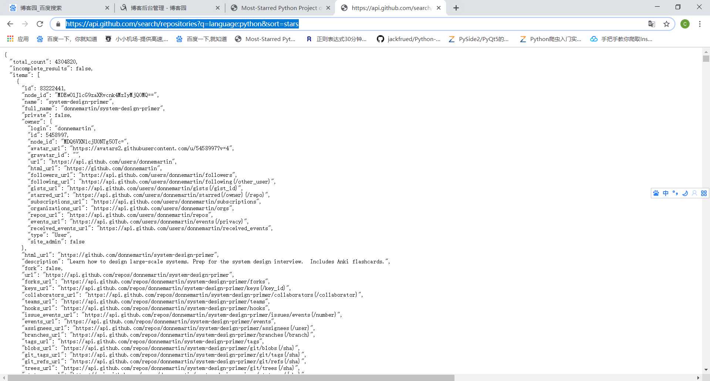Image resolution: width=710 pixels, height=381 pixels.
Task: Click the "name": "system-design-primer" line
Action: pos(68,102)
